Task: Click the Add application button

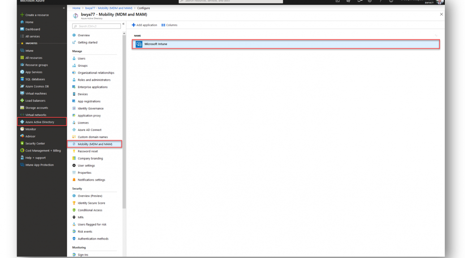Action: (144, 25)
